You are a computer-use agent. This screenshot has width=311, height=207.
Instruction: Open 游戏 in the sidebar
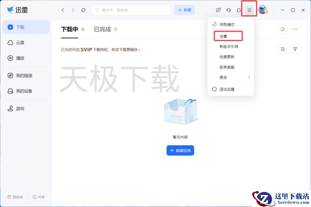click(26, 109)
